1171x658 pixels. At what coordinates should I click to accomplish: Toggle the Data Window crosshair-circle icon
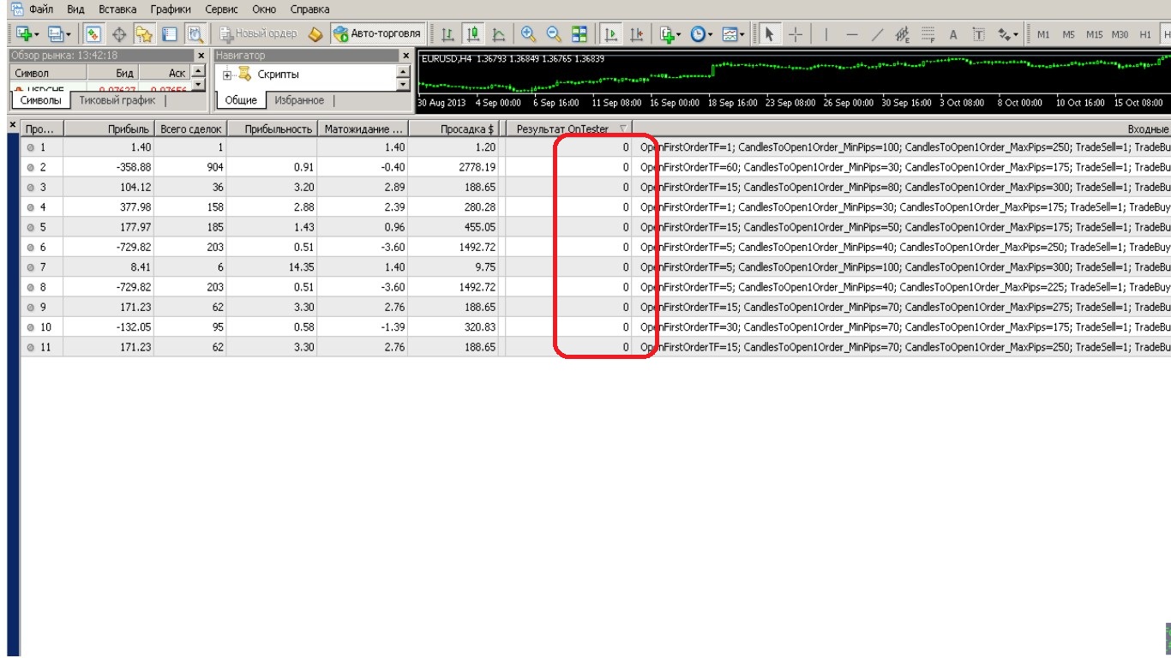[119, 34]
